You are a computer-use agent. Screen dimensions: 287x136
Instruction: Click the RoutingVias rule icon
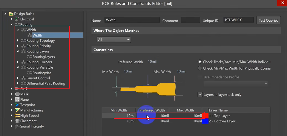[29, 73]
